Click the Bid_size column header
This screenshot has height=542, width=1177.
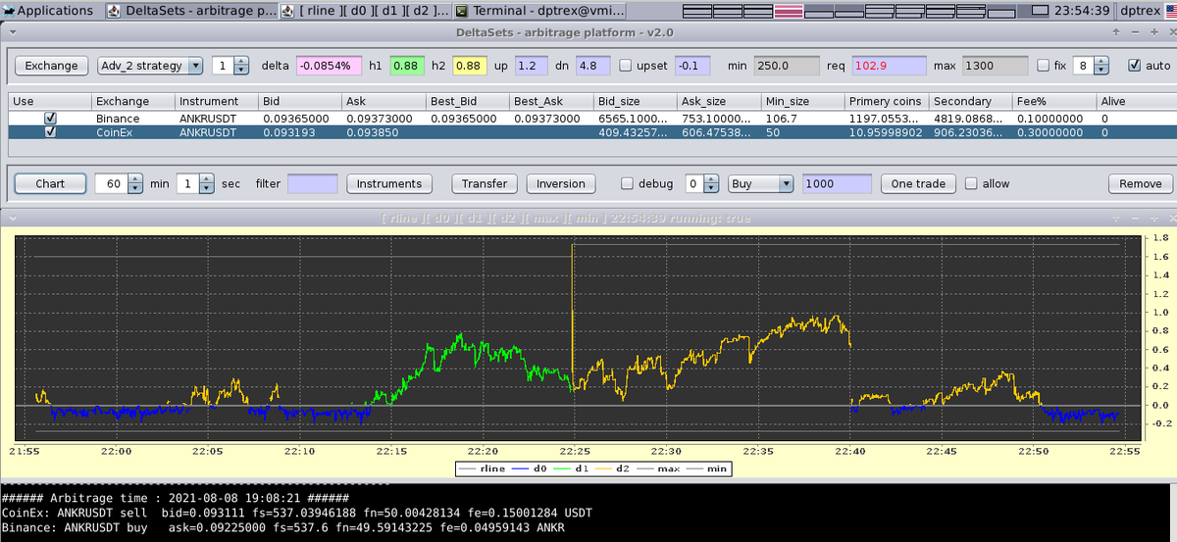637,101
